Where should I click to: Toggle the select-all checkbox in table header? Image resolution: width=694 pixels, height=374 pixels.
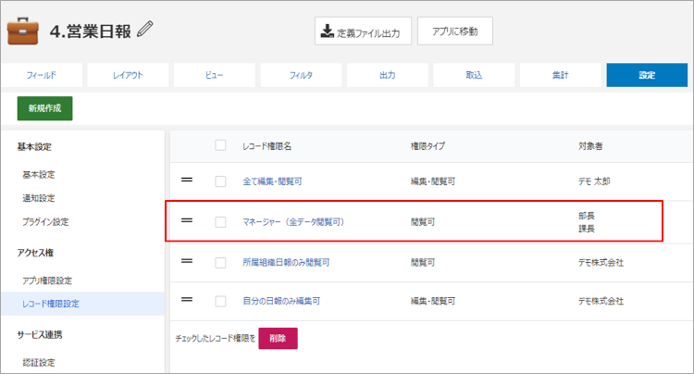[x=220, y=145]
